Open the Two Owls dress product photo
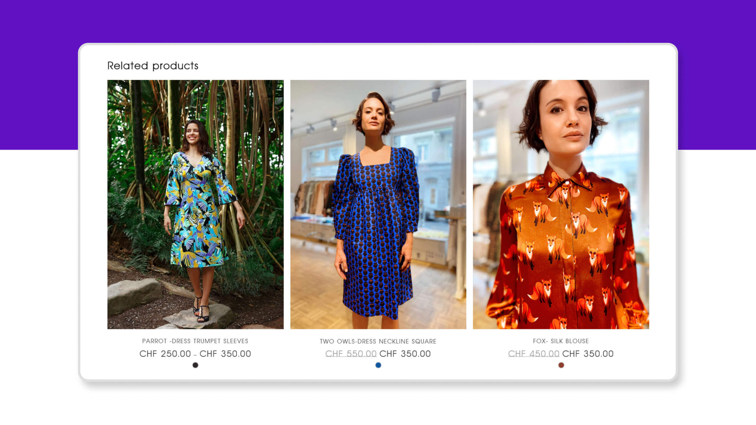756x425 pixels. click(x=378, y=204)
